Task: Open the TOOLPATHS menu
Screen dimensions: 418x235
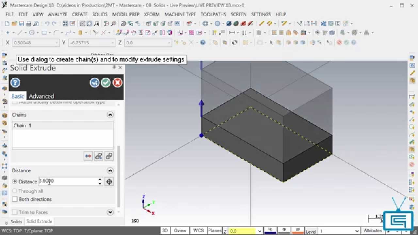Action: click(213, 14)
